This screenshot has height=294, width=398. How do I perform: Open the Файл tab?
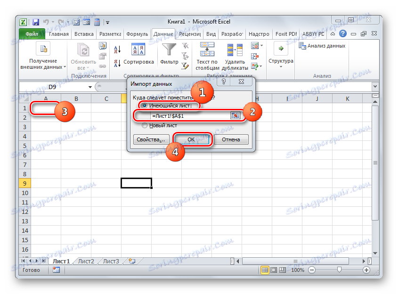click(x=32, y=34)
